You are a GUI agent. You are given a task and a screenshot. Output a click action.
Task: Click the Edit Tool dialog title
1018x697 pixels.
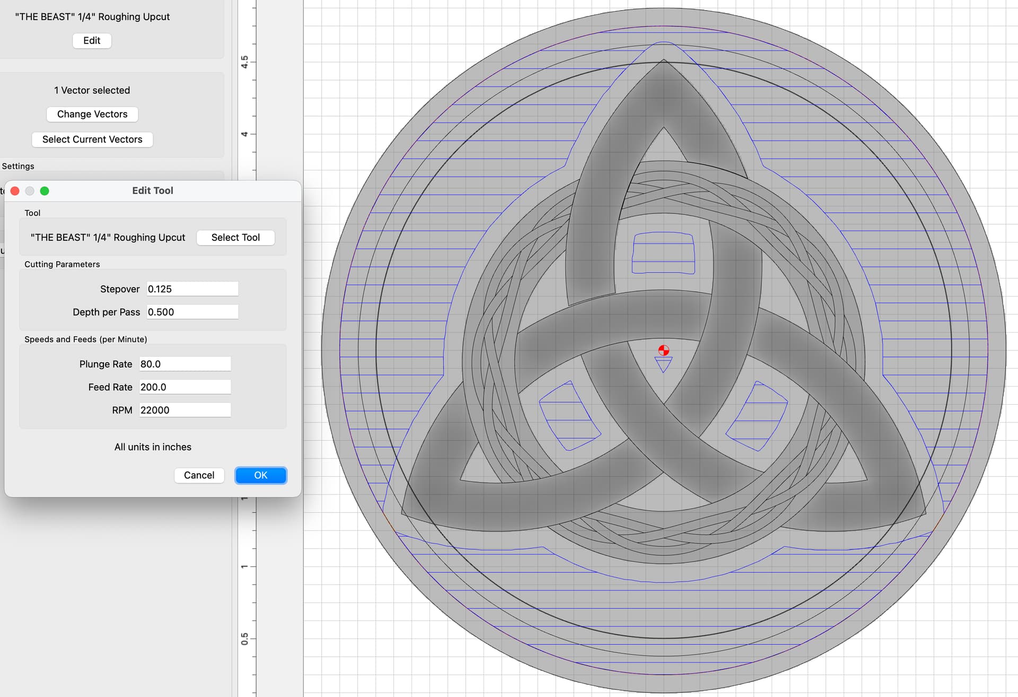tap(153, 190)
